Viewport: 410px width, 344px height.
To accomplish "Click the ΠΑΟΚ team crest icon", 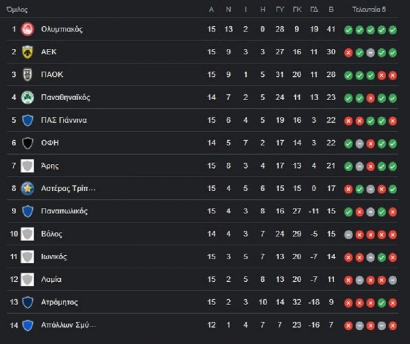I will 27,75.
